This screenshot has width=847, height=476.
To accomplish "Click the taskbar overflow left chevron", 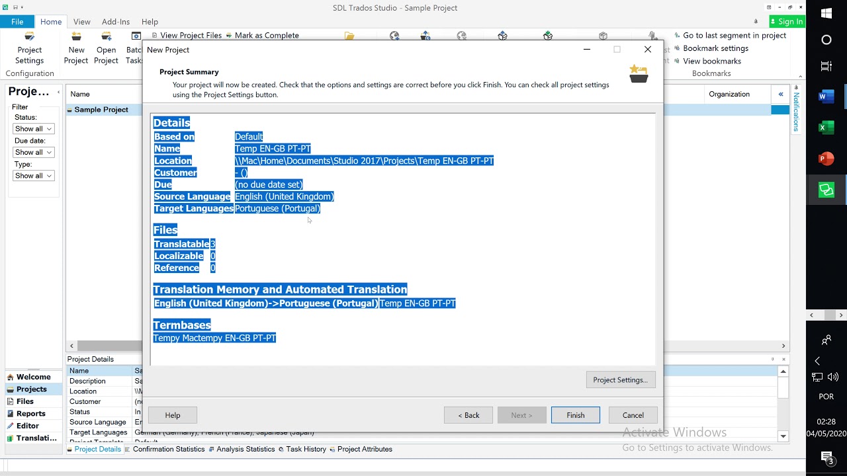I will pyautogui.click(x=817, y=361).
